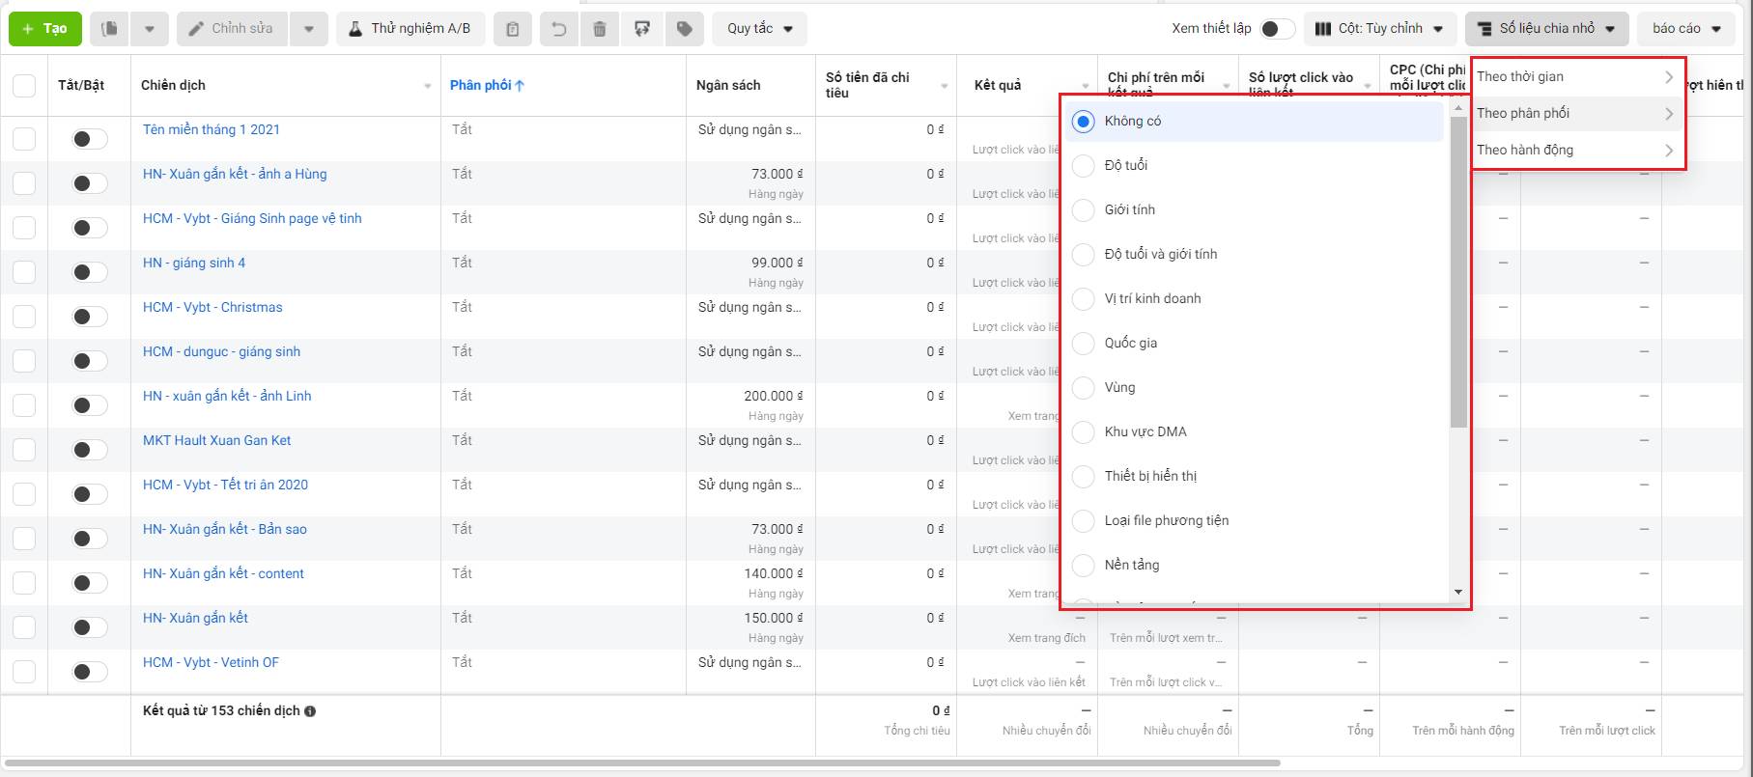
Task: Click the undo arrow icon
Action: (x=558, y=29)
